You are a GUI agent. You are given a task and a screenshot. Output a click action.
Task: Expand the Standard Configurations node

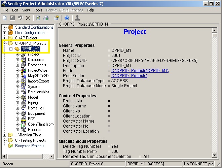click(4, 27)
